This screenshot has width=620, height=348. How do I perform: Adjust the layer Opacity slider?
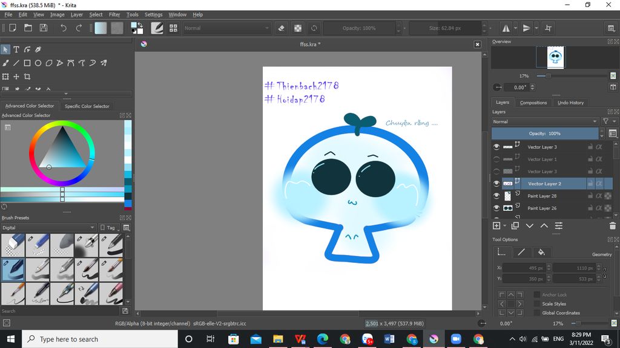545,134
